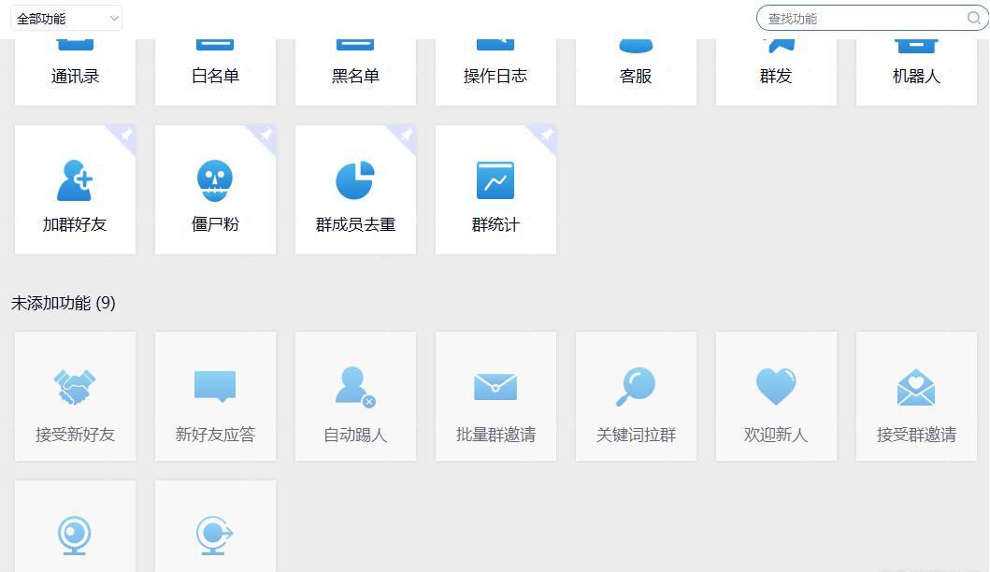Click the search magnifier icon
Viewport: 990px width, 572px height.
[x=973, y=18]
